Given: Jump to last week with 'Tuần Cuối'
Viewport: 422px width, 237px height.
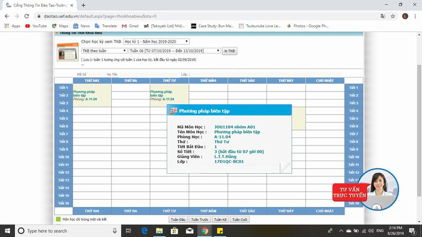Looking at the screenshot, I should coord(240,219).
